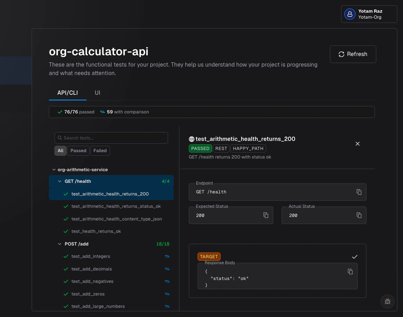Copy the GET /health endpoint value
The width and height of the screenshot is (403, 317).
[359, 192]
